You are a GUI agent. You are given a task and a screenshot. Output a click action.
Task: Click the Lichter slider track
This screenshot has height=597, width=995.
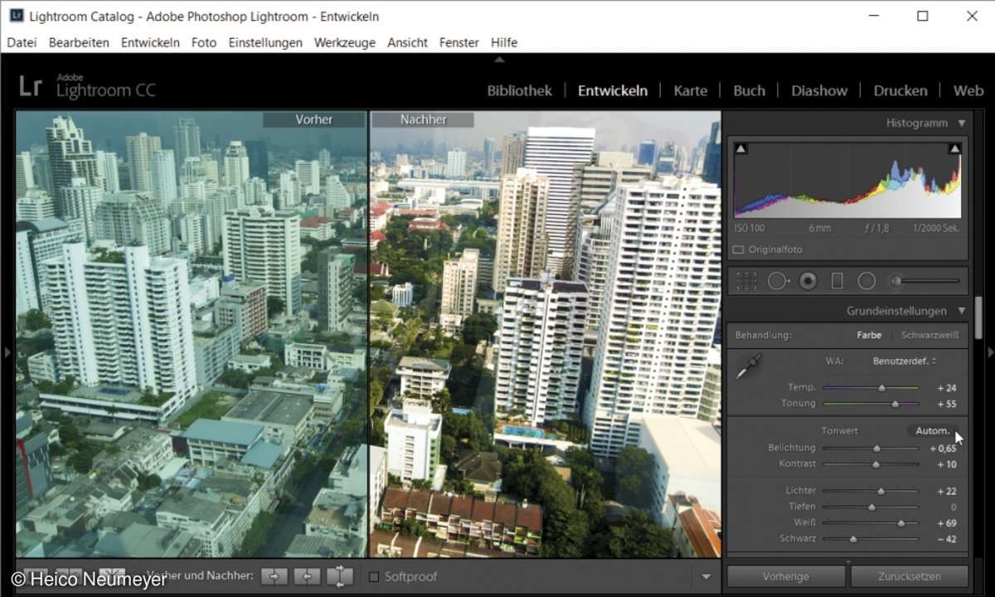tap(871, 491)
